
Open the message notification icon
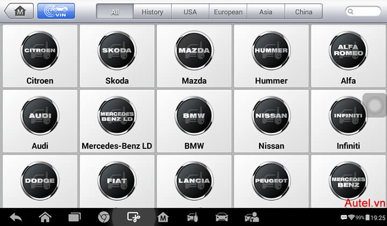343,217
